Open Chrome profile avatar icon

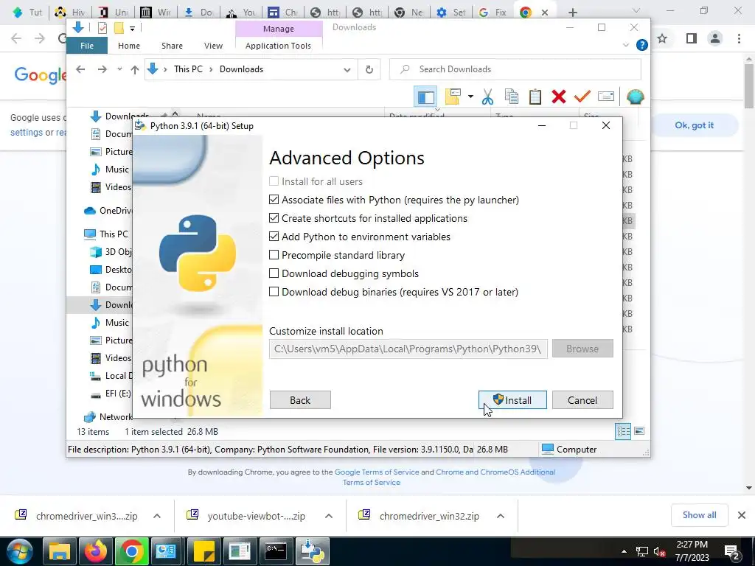coord(715,38)
